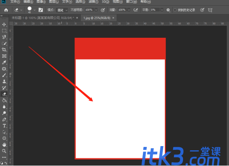229x166 pixels.
Task: Click the Flow 100% value field
Action: coord(122,10)
